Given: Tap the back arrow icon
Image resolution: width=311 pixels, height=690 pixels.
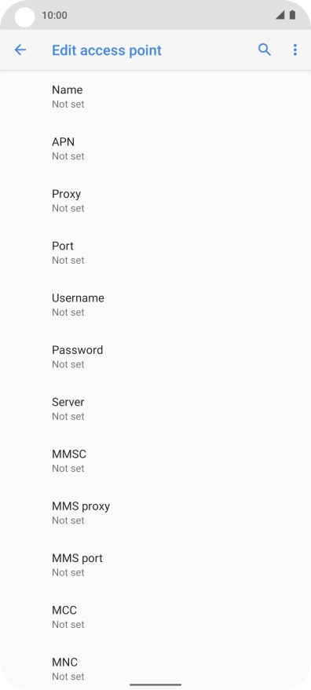Looking at the screenshot, I should tap(20, 50).
